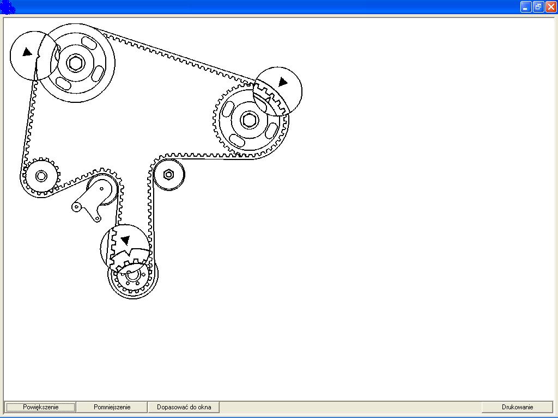Click the crankshaft sprocket center at bottom
Screen dimensions: 558x418
[133, 275]
